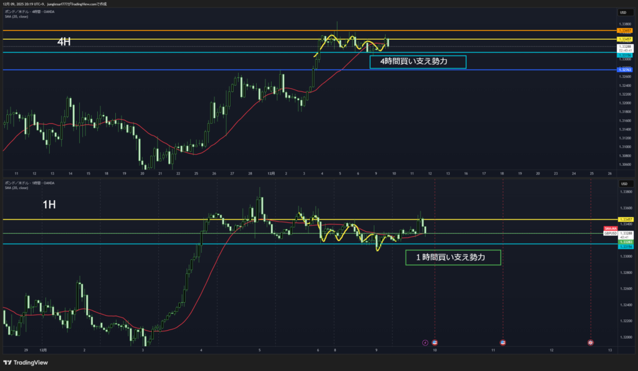Open the US flag event near date 11
638x371 pixels.
pos(503,342)
